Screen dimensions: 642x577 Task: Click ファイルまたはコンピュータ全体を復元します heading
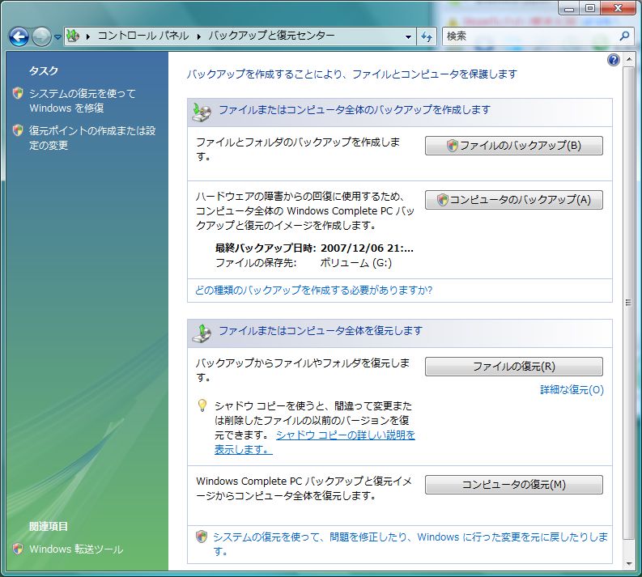click(321, 331)
